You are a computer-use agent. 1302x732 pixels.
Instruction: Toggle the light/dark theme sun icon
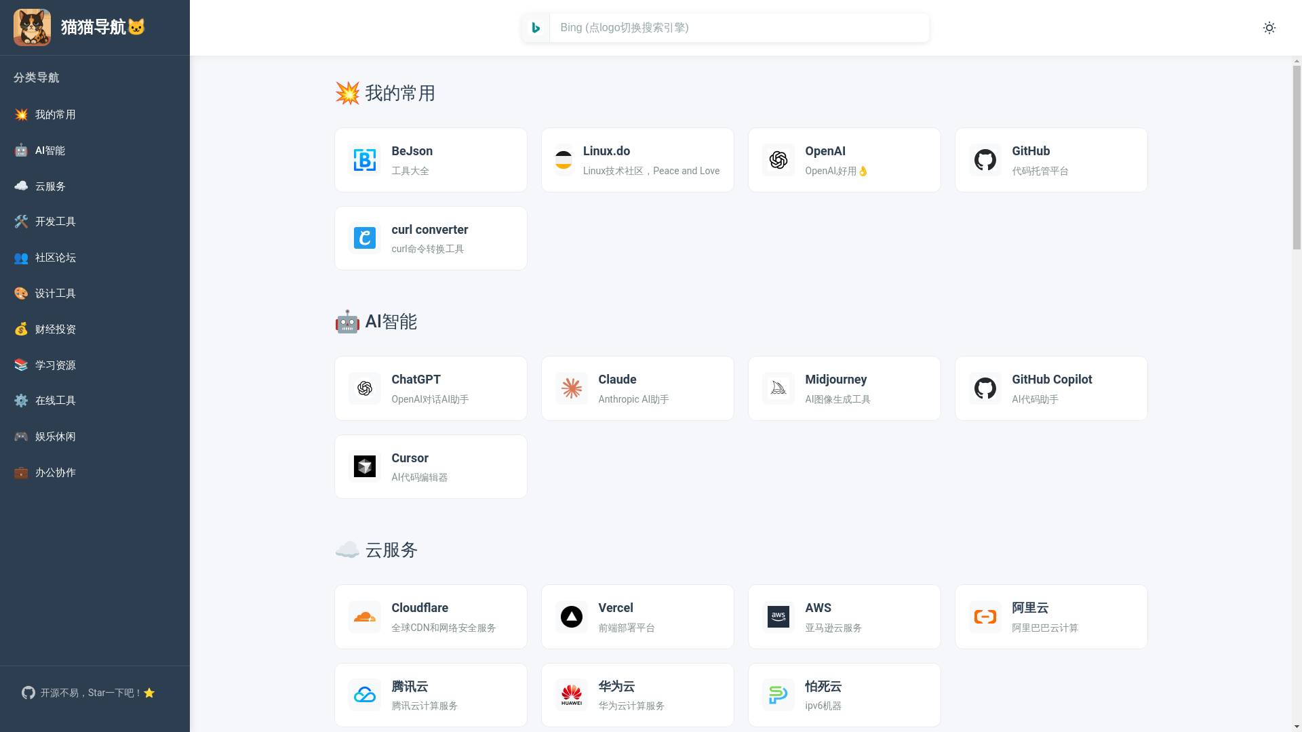1269,28
